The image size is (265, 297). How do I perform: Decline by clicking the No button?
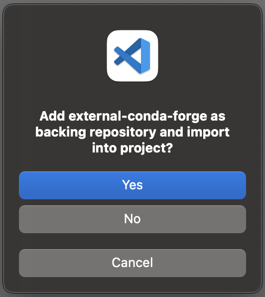tap(132, 219)
